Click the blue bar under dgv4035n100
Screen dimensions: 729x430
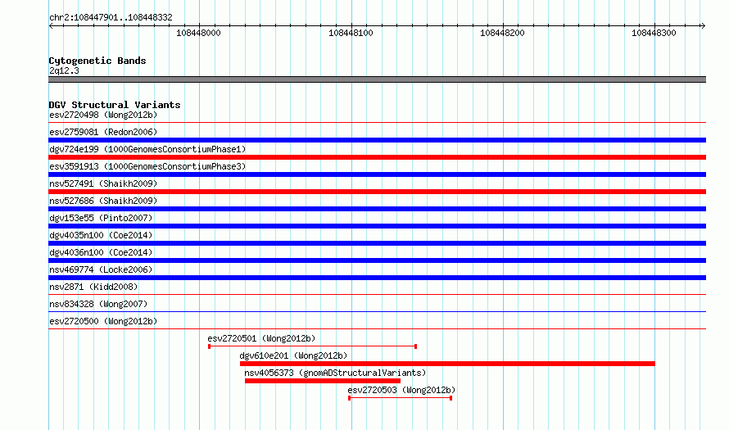tap(377, 243)
